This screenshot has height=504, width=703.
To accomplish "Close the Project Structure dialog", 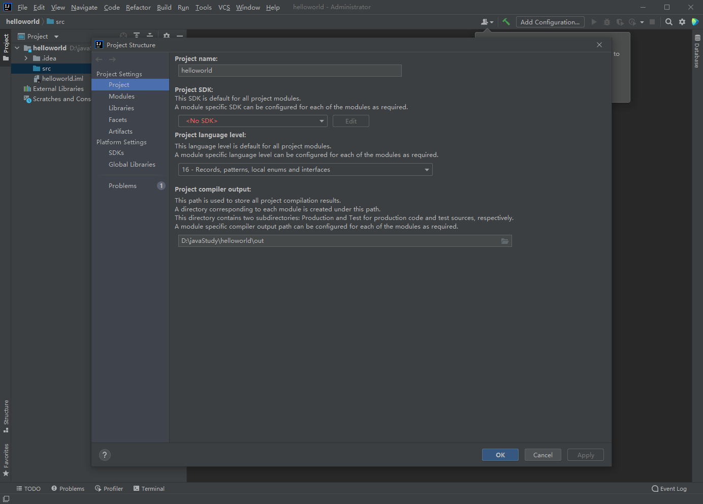I will [599, 45].
